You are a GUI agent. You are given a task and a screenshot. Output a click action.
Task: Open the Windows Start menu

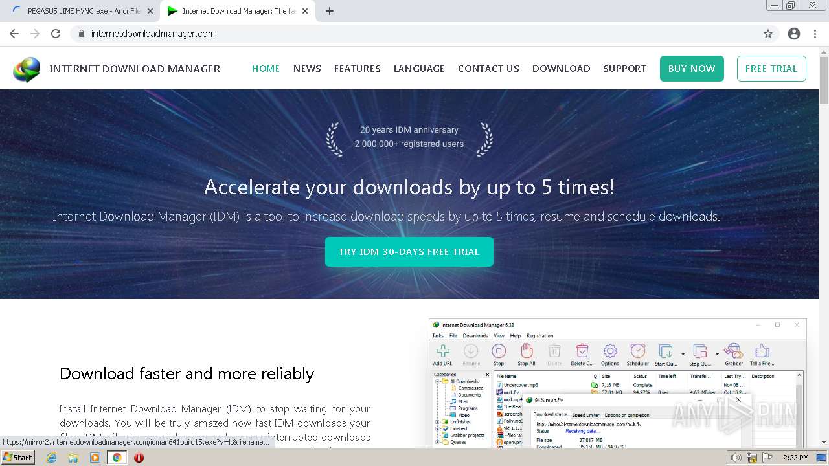18,458
